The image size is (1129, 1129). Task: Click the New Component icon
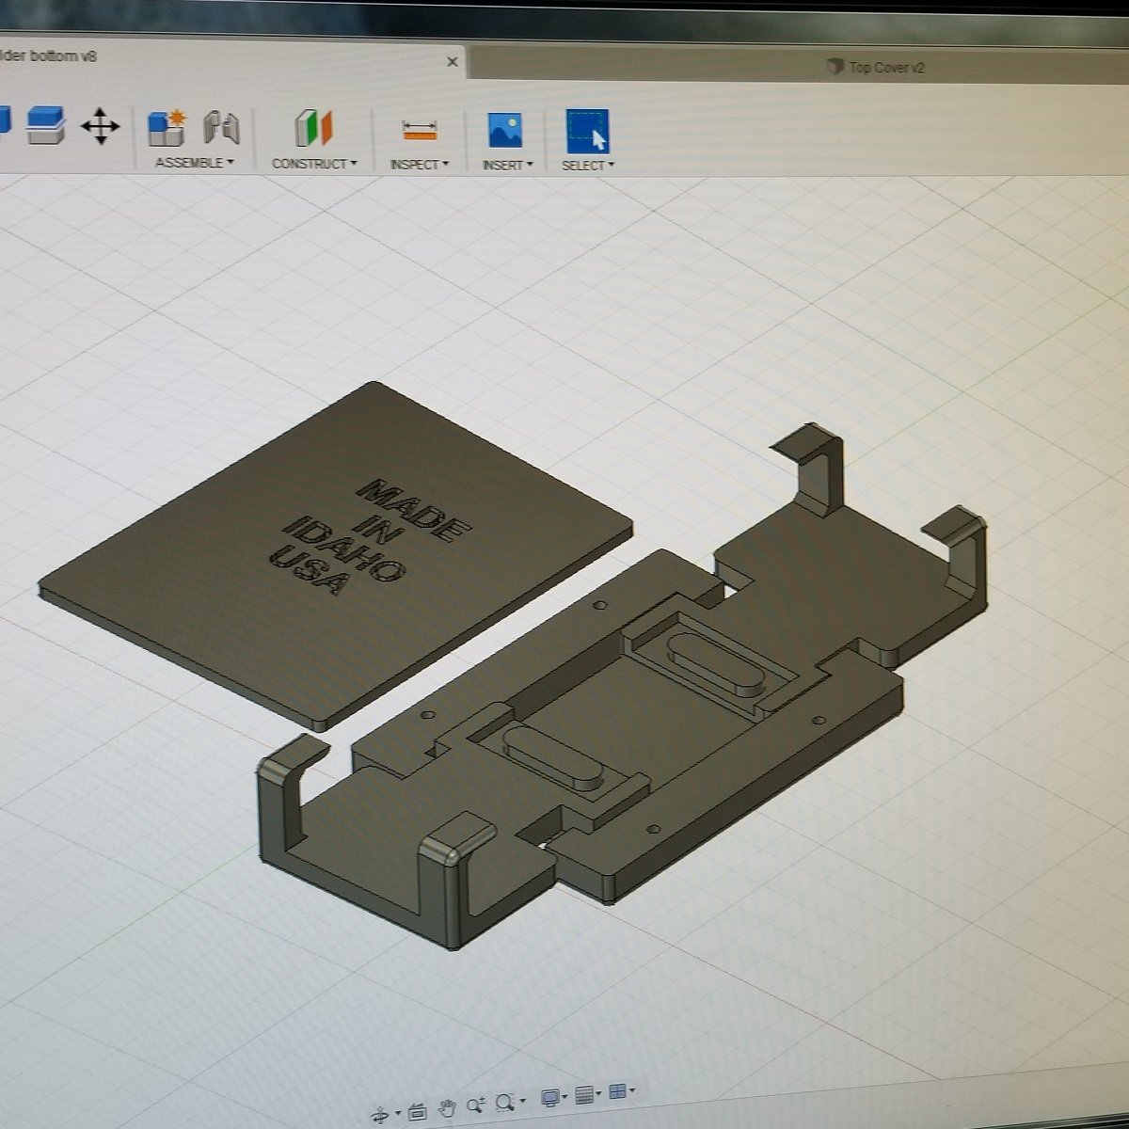coord(167,128)
